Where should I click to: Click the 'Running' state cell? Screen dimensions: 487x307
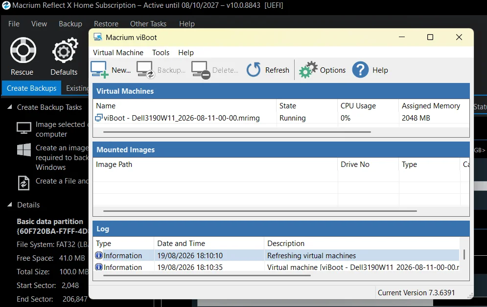[x=292, y=118]
